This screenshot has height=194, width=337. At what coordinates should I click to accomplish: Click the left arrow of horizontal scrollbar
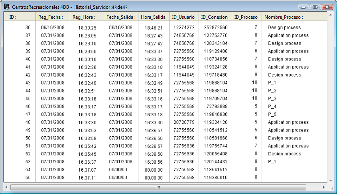coord(7,187)
